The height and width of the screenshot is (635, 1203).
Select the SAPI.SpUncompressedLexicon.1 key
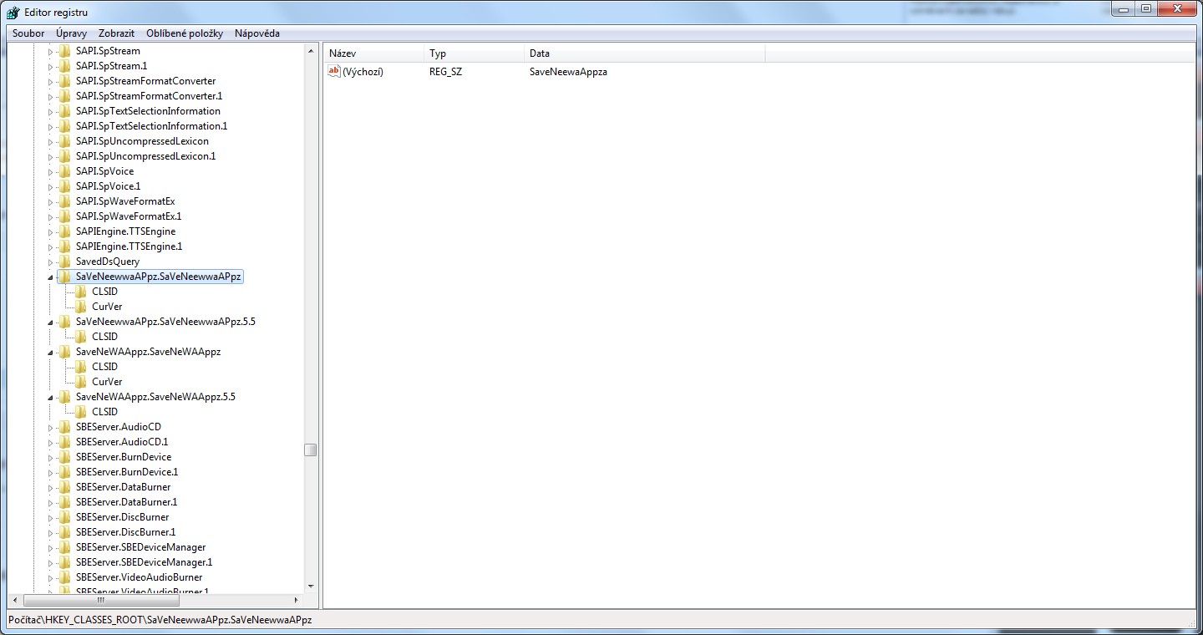[x=145, y=156]
